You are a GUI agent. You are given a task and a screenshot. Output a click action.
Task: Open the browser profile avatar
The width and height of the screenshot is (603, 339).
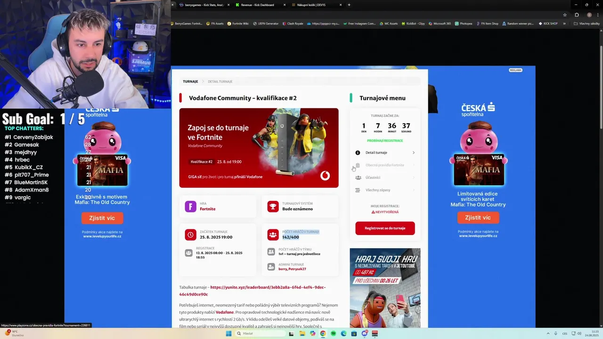[589, 15]
